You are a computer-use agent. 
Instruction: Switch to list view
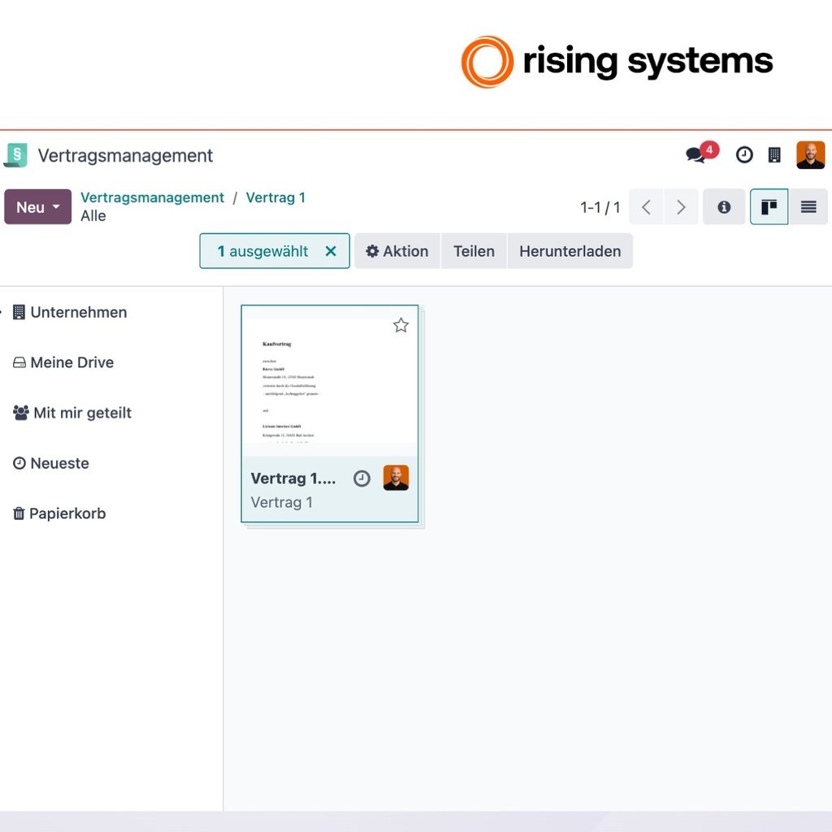tap(808, 207)
